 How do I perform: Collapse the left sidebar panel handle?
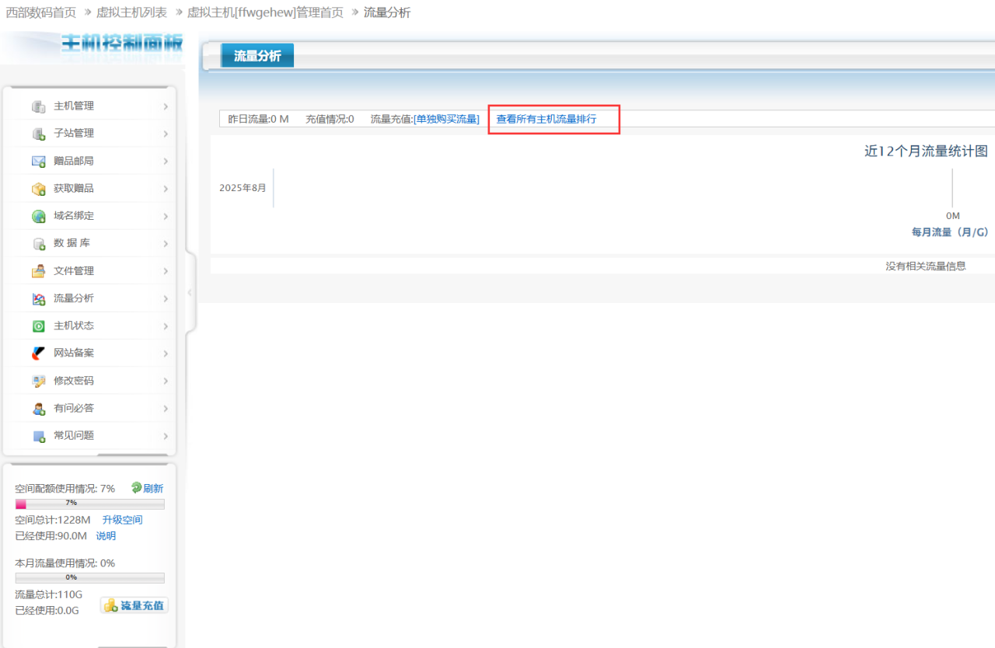coord(190,293)
